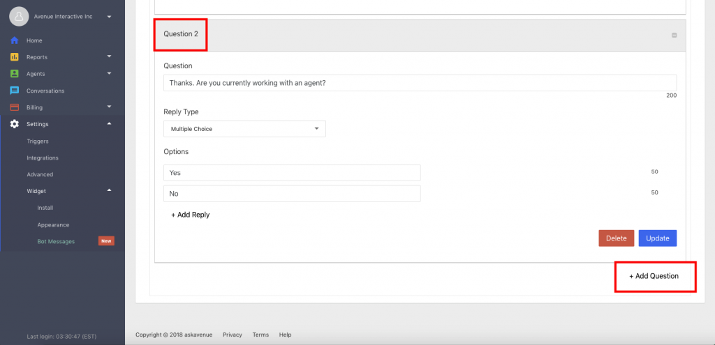The height and width of the screenshot is (345, 715).
Task: Click the New badge beside Bot Messages
Action: point(106,241)
